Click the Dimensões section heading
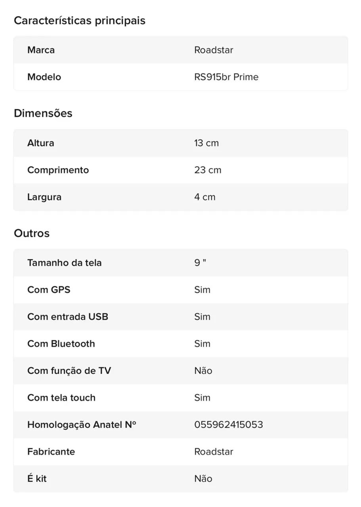This screenshot has width=361, height=507. (x=43, y=113)
